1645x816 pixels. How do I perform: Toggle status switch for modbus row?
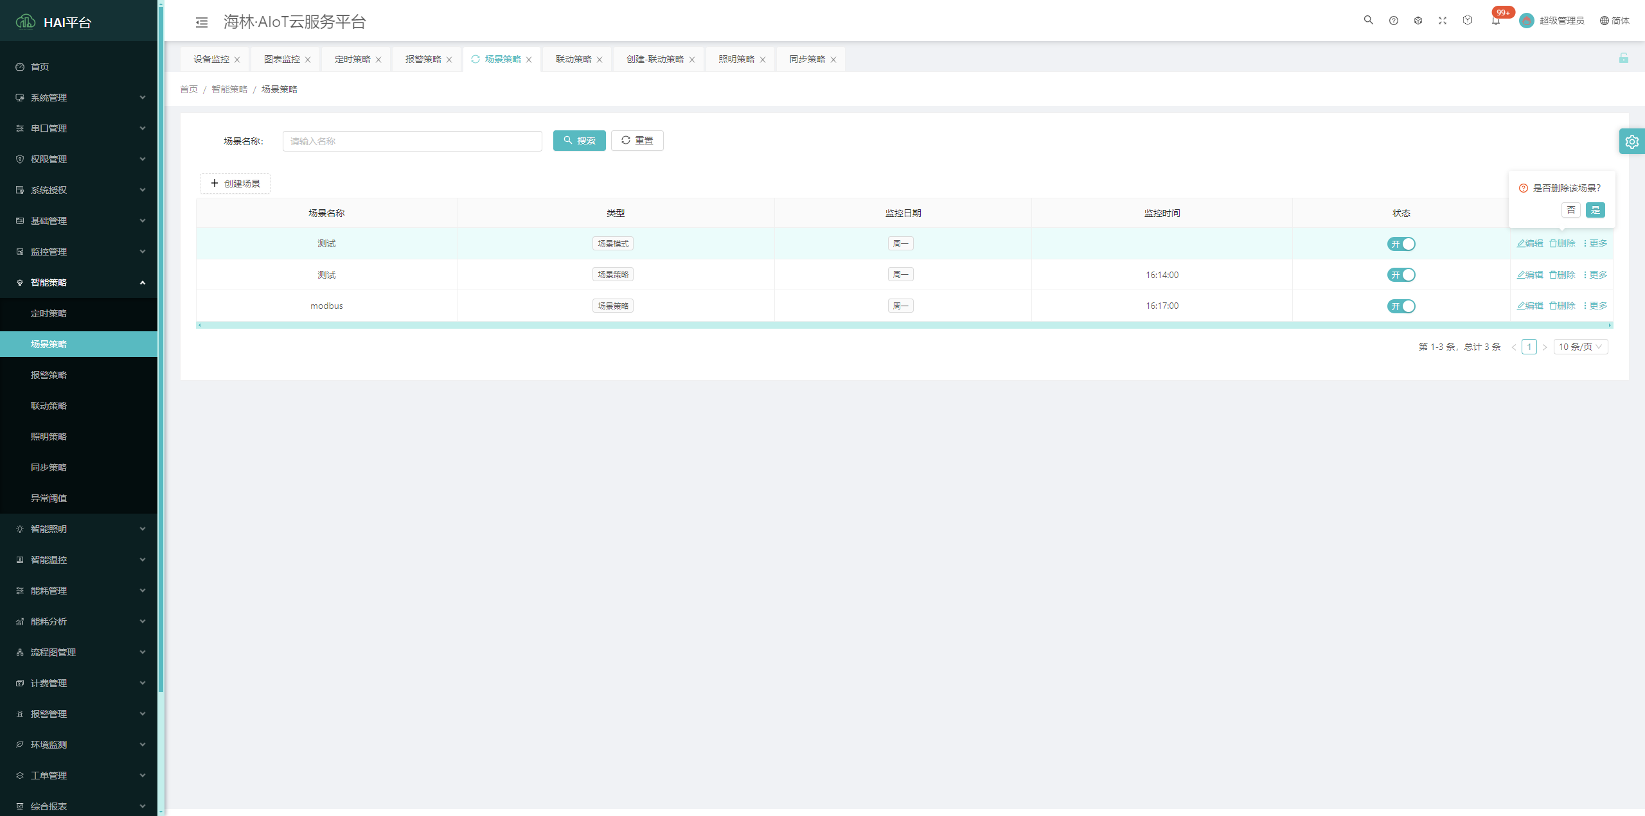[1401, 306]
